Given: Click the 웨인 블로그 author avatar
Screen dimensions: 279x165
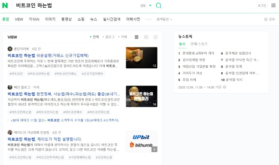Looking at the screenshot, I should pyautogui.click(x=10, y=87).
